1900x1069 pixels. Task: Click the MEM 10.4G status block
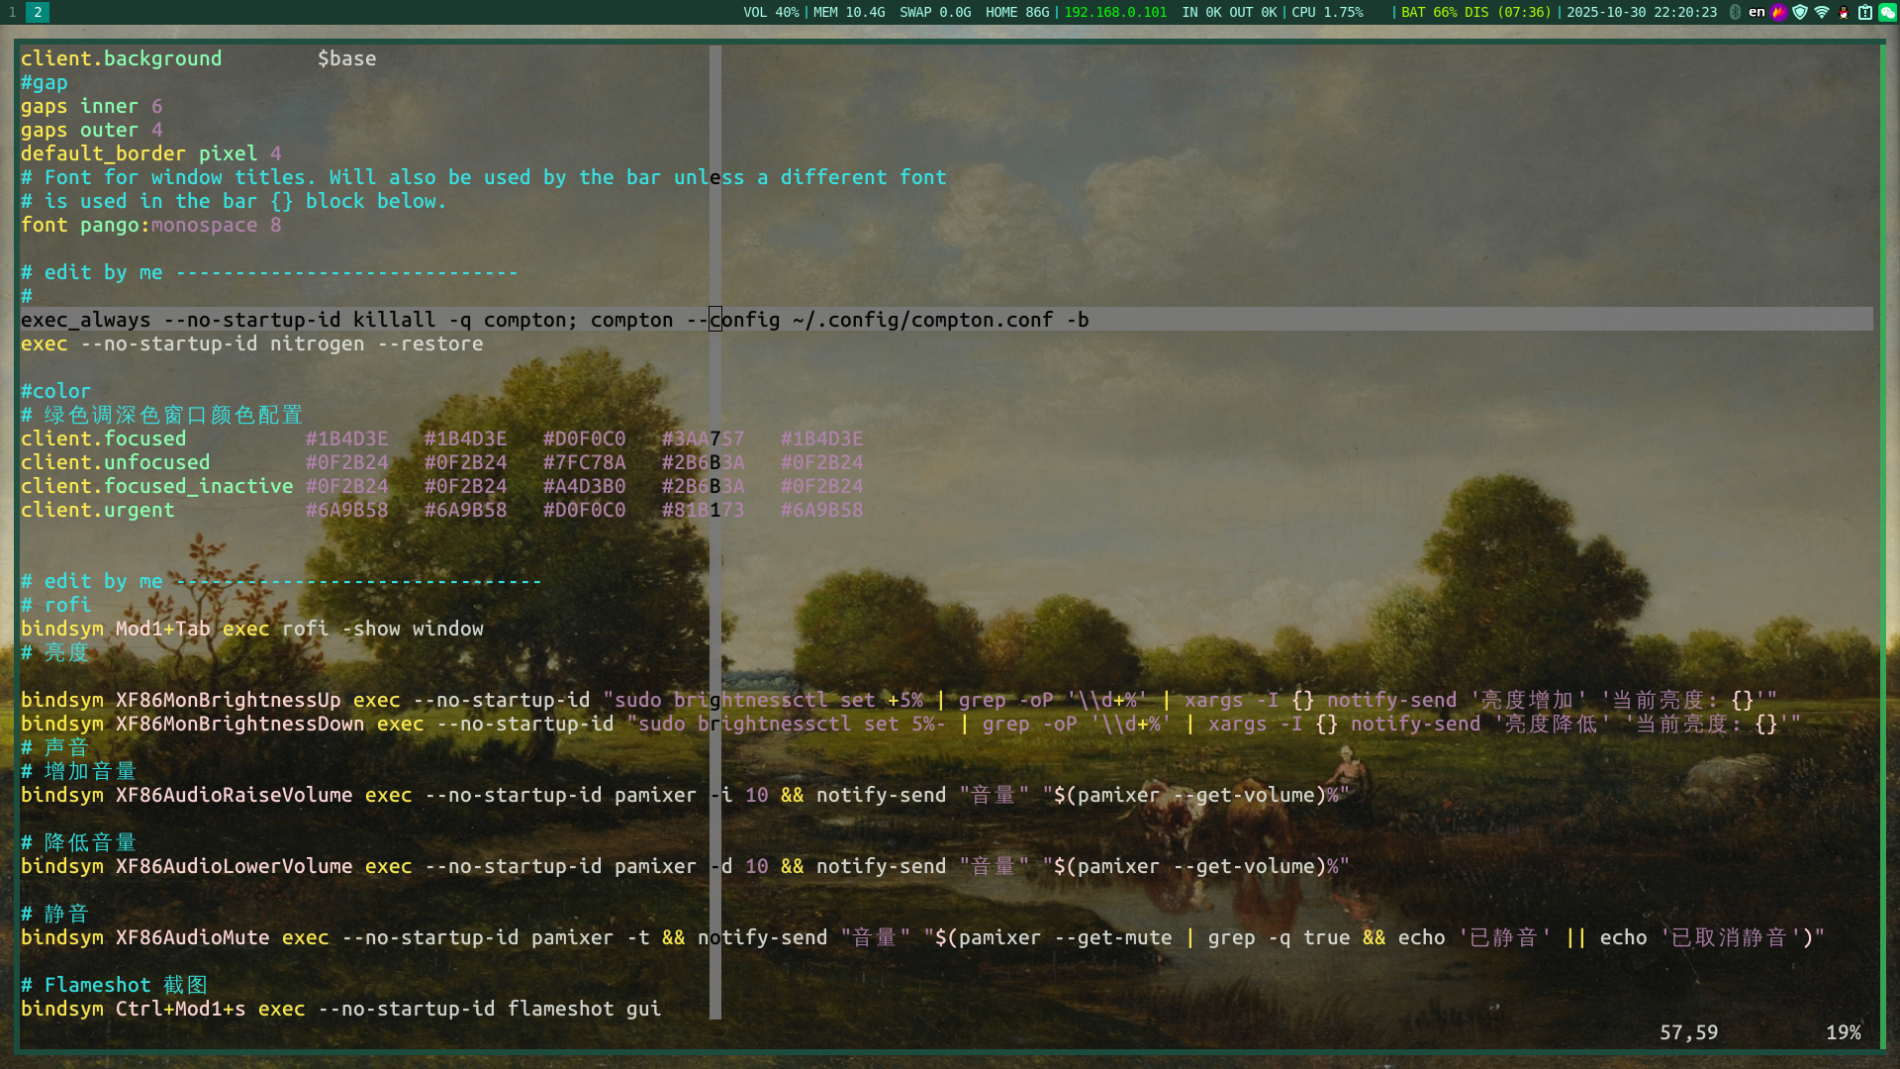tap(849, 12)
